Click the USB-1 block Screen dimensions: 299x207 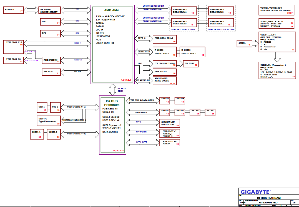[x=42, y=107]
